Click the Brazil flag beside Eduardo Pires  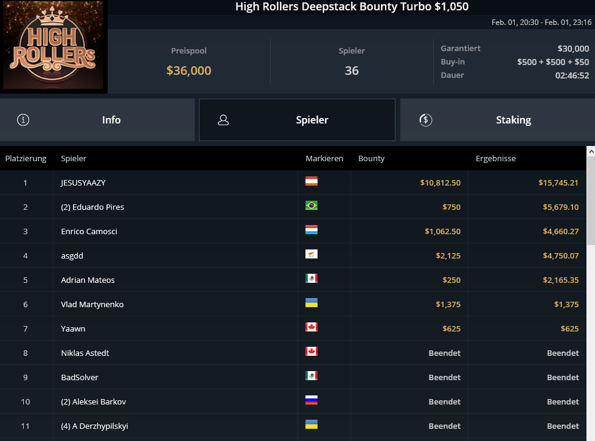click(x=311, y=206)
